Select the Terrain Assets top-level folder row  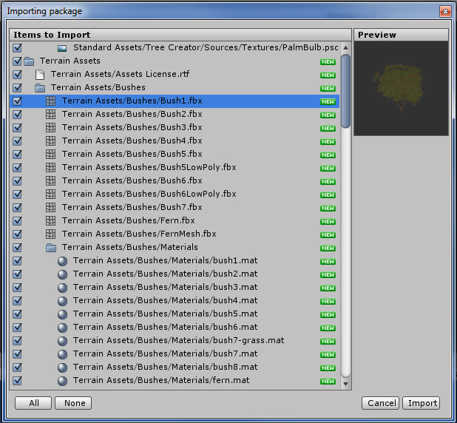pos(70,61)
